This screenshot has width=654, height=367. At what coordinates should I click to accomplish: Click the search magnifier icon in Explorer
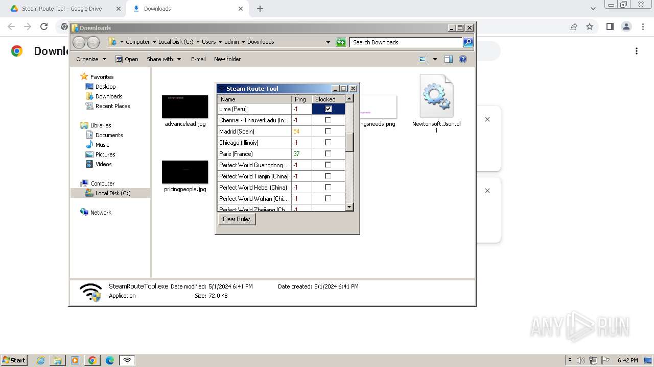[x=468, y=42]
